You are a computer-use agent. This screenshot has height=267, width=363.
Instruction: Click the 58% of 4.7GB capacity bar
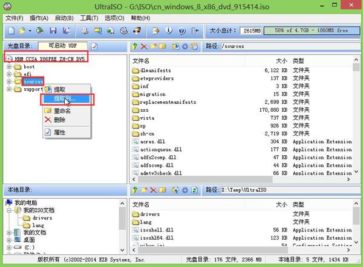[312, 31]
